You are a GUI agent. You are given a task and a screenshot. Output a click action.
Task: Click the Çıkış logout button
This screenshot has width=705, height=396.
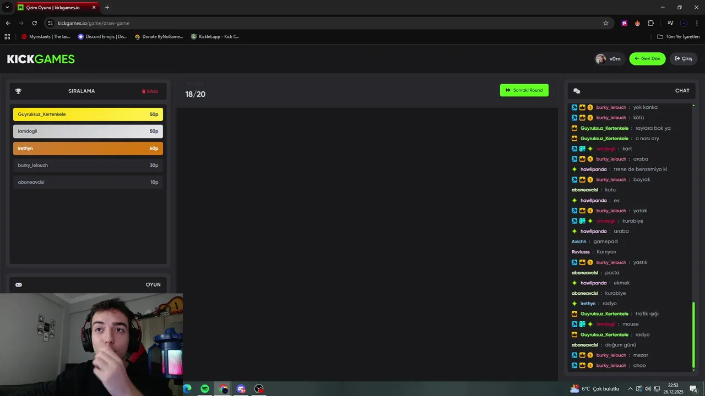[x=684, y=59]
